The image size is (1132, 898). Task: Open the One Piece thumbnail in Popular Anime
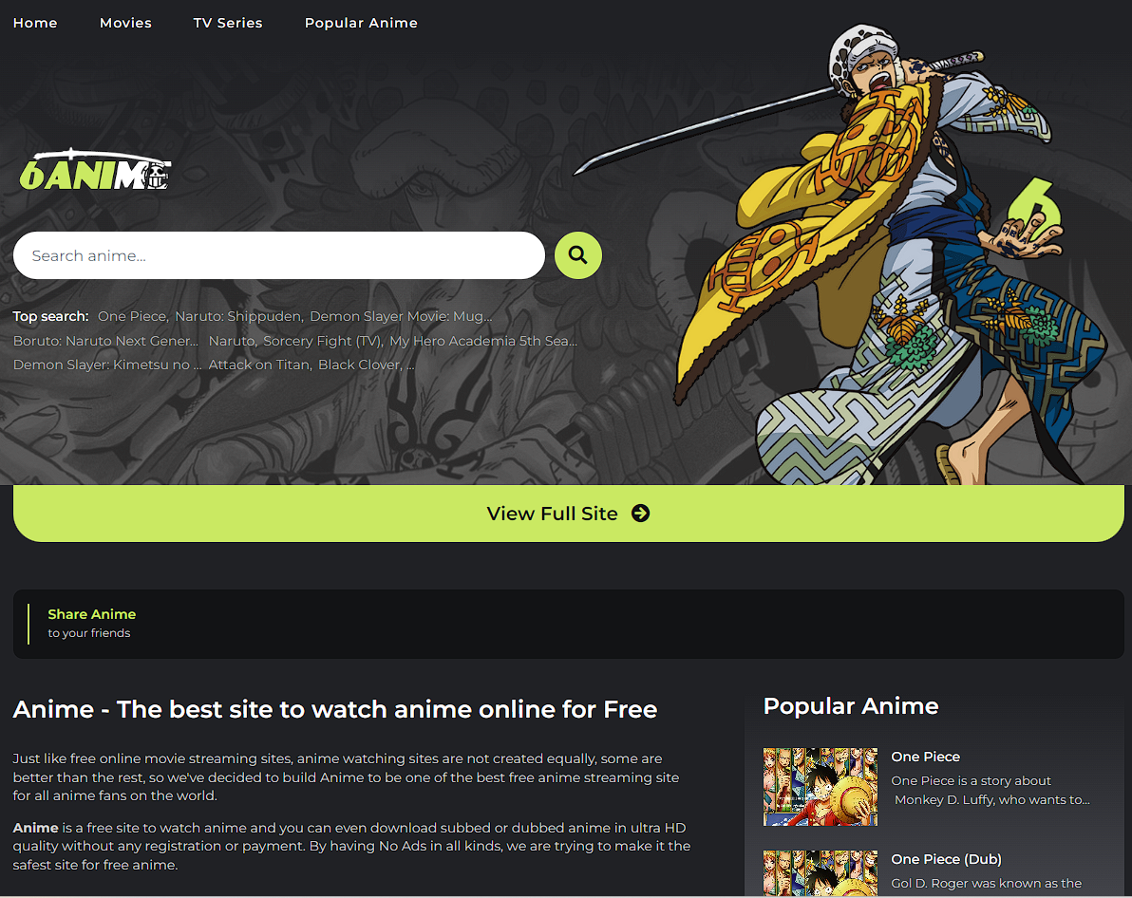click(821, 787)
